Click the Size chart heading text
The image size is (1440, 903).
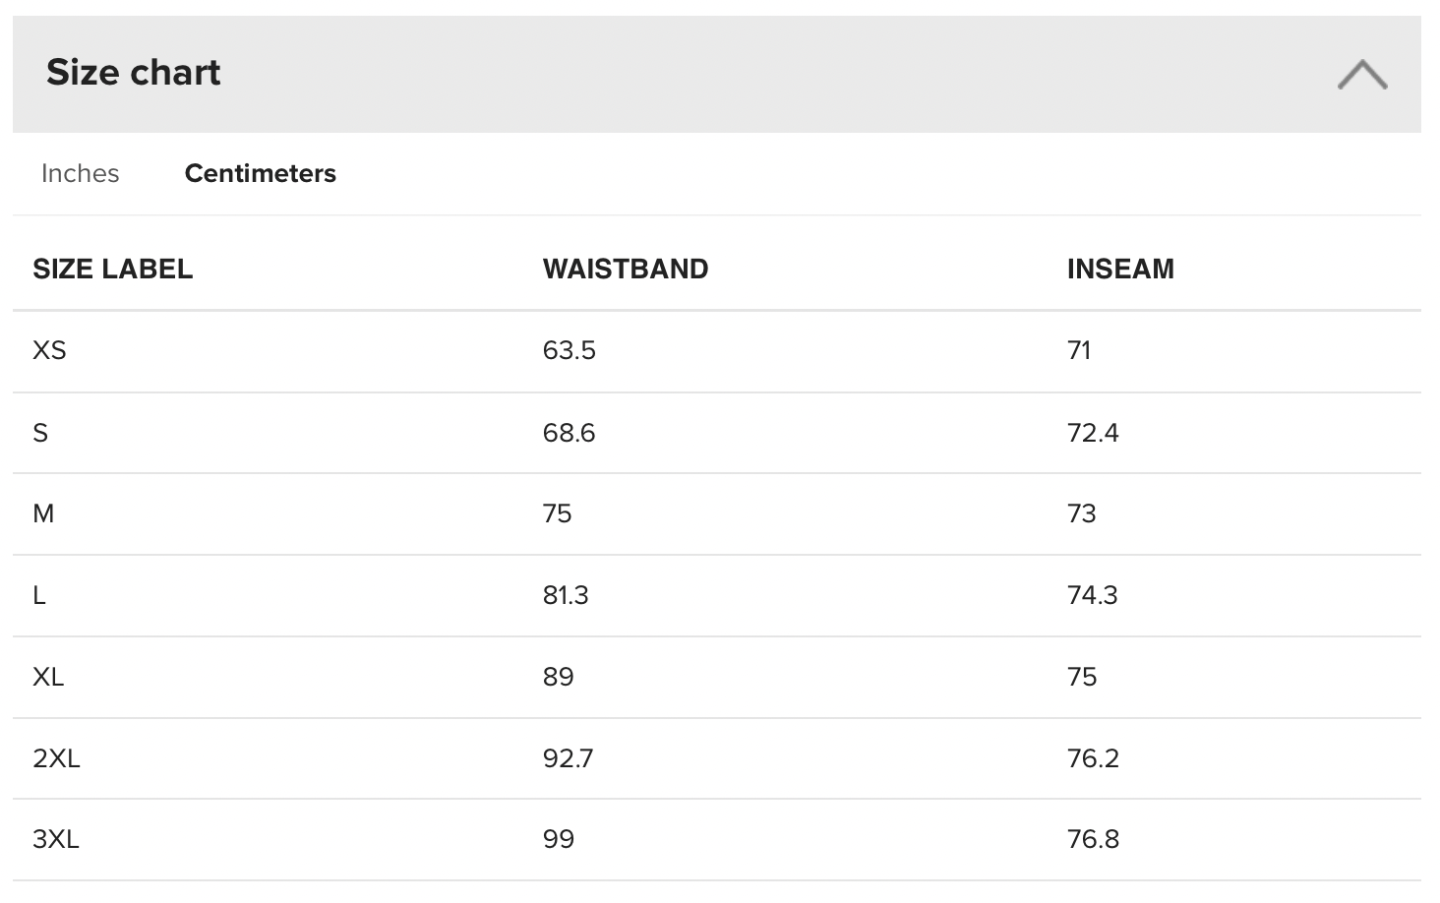pyautogui.click(x=134, y=73)
